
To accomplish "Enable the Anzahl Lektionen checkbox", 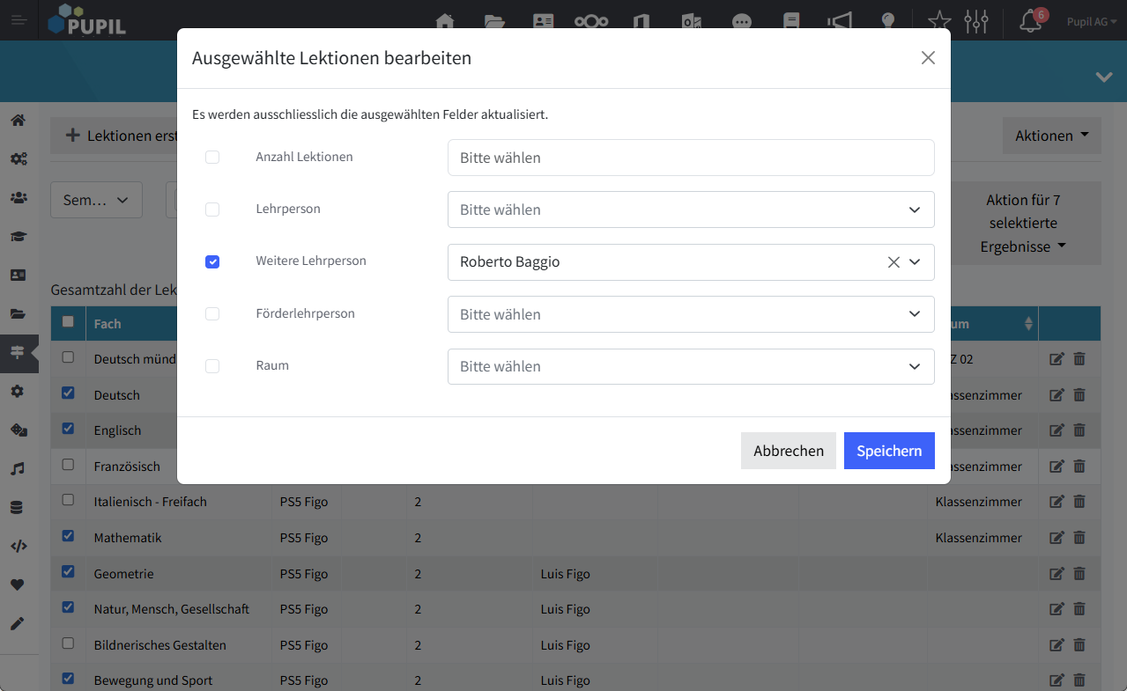I will click(x=212, y=158).
